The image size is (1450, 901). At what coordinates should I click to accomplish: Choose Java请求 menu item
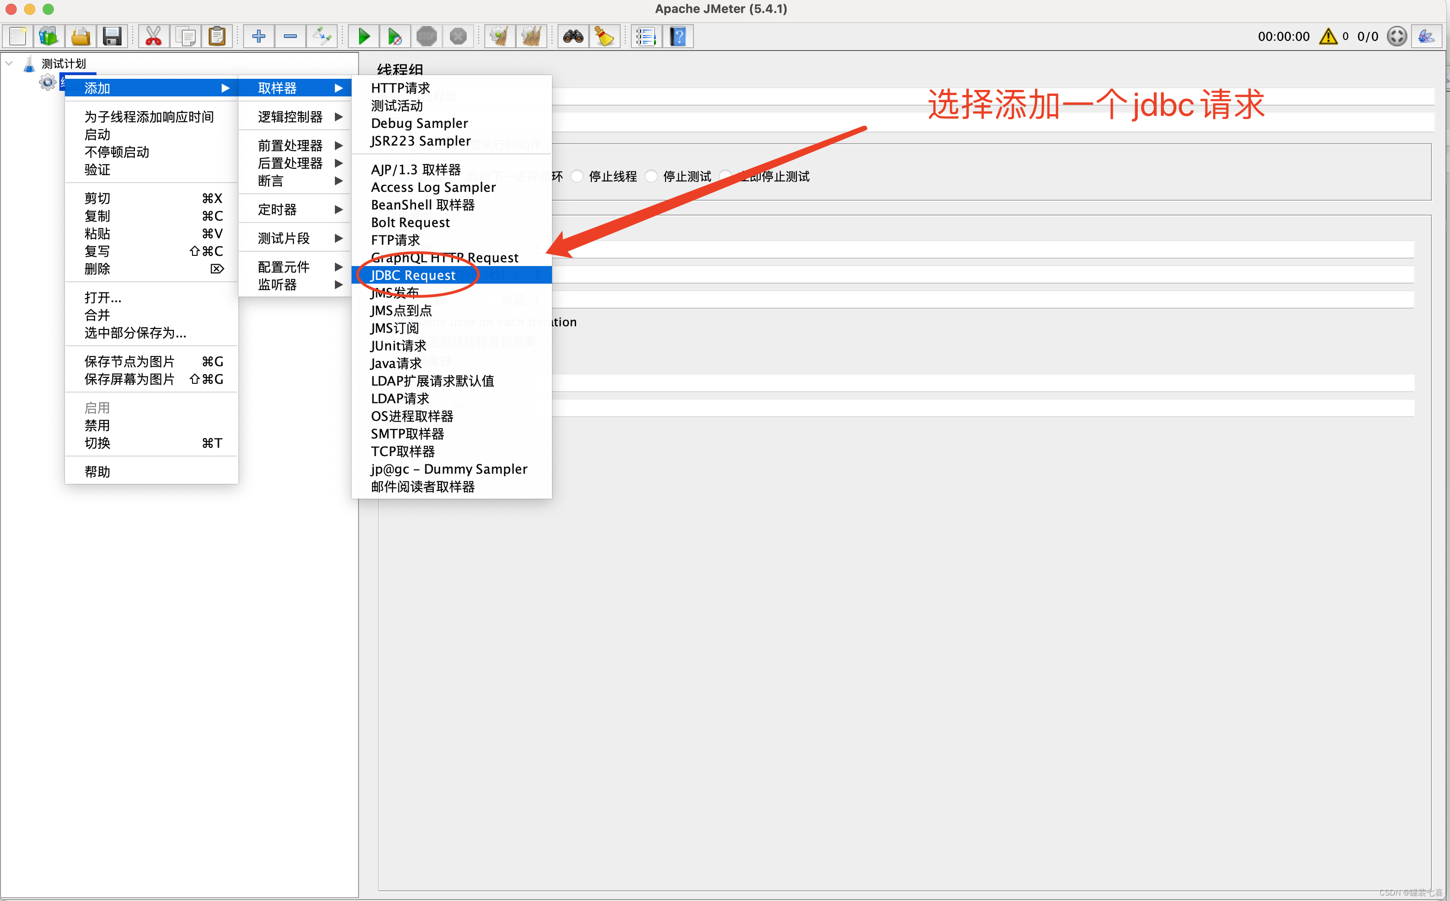click(x=452, y=363)
